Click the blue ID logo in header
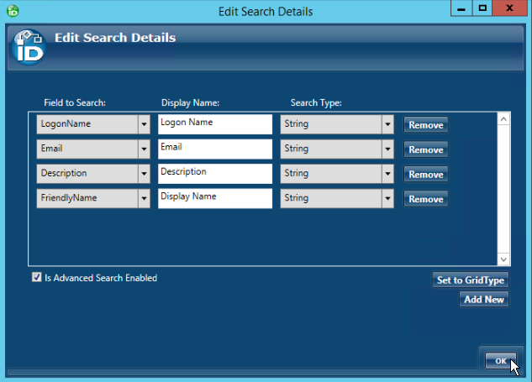This screenshot has width=532, height=382. pyautogui.click(x=29, y=47)
